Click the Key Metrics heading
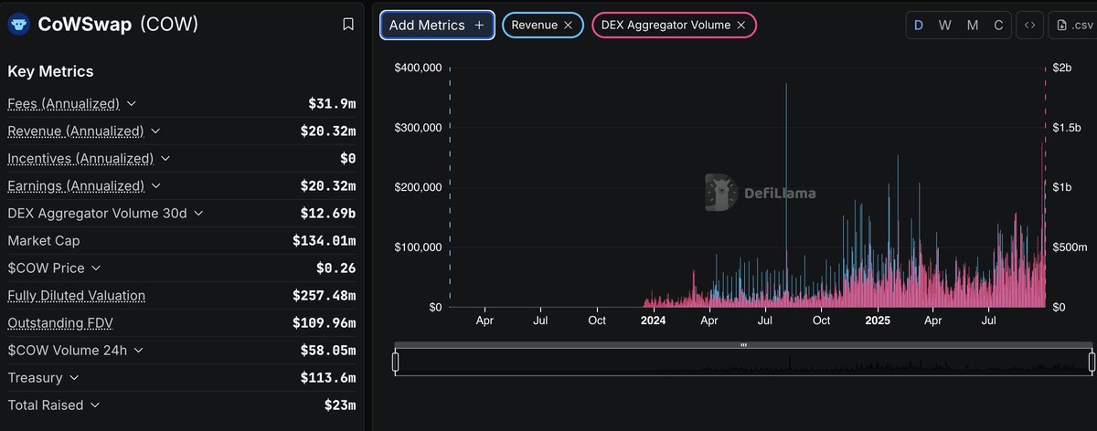1097x431 pixels. tap(50, 71)
